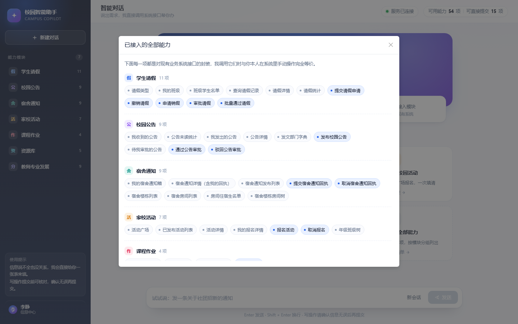518x324 pixels.
Task: Open 宿舍通知 module in sidebar
Action: pyautogui.click(x=45, y=103)
